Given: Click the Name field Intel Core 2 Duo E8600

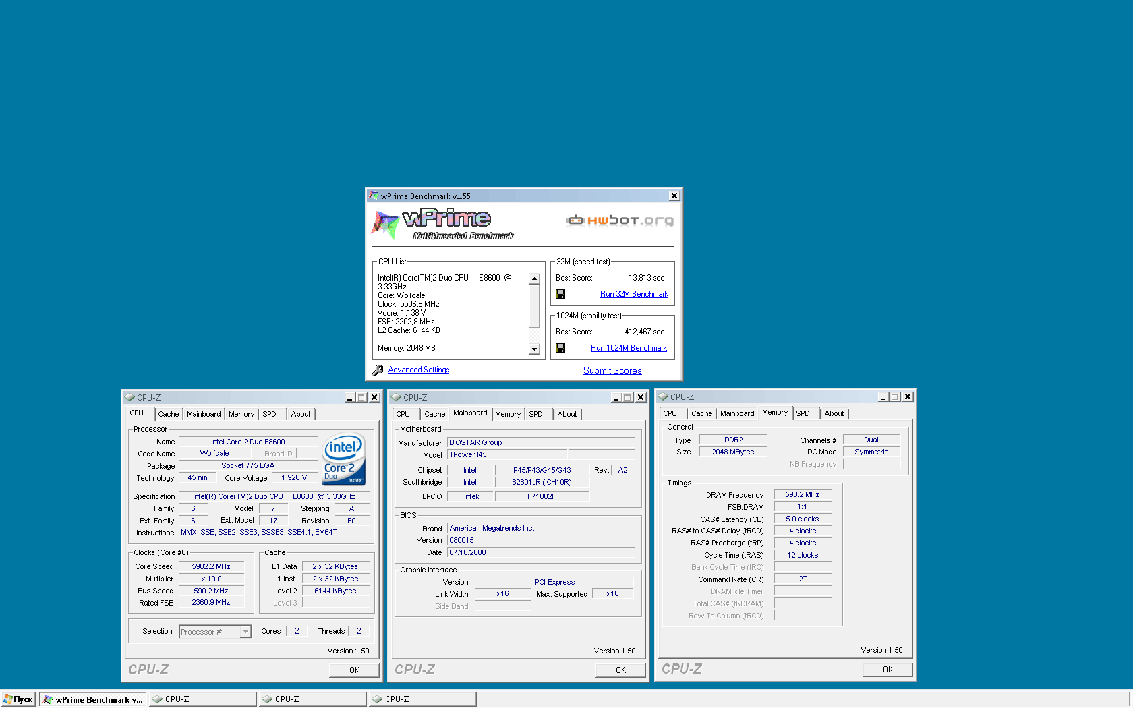Looking at the screenshot, I should click(x=248, y=442).
